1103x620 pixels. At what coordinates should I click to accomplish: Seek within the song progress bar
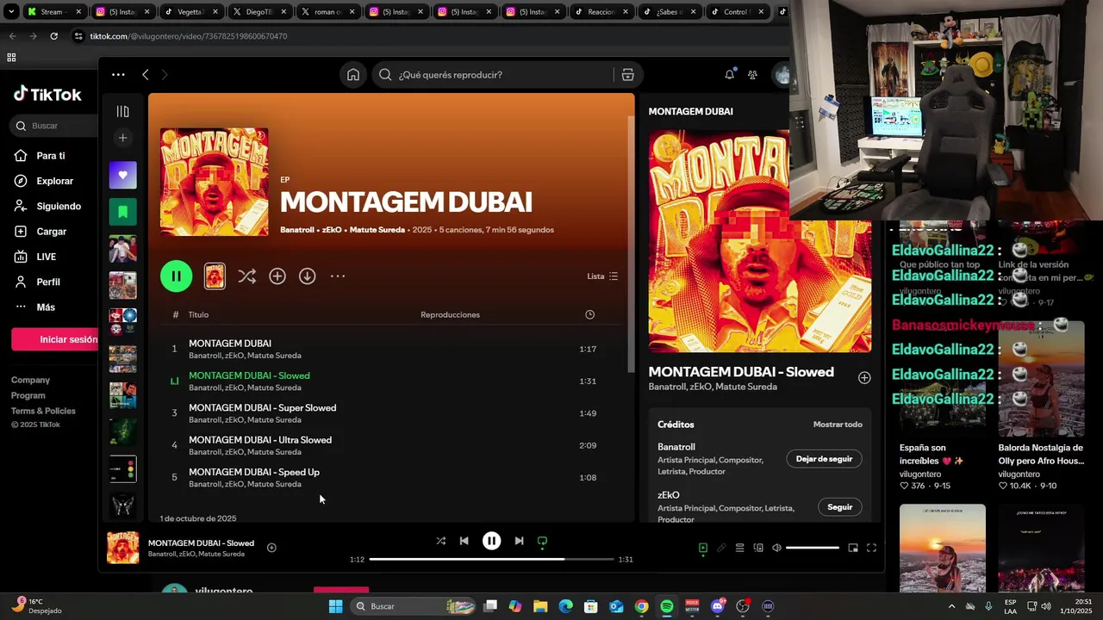(x=493, y=560)
